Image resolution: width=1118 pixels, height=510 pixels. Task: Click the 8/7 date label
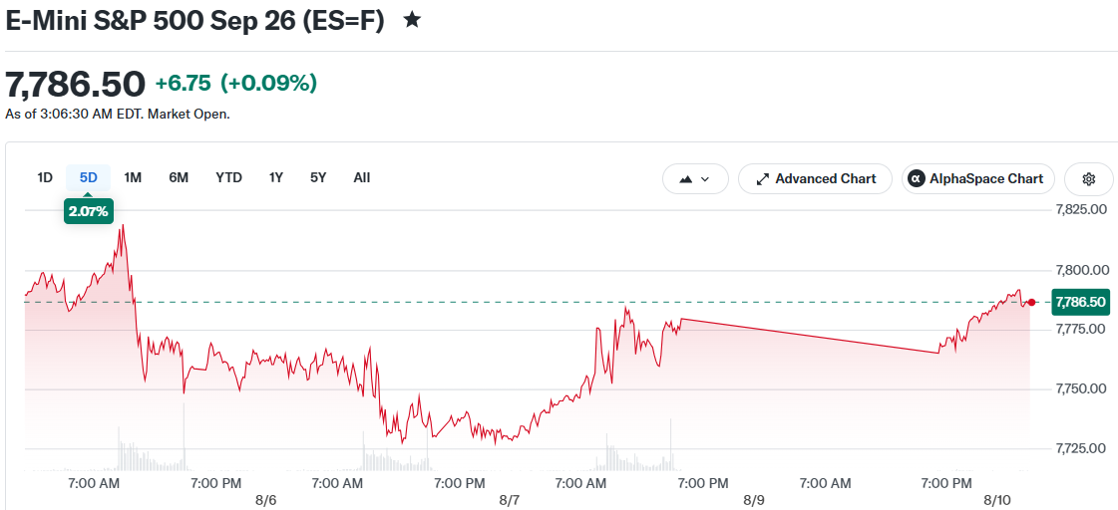coord(509,500)
